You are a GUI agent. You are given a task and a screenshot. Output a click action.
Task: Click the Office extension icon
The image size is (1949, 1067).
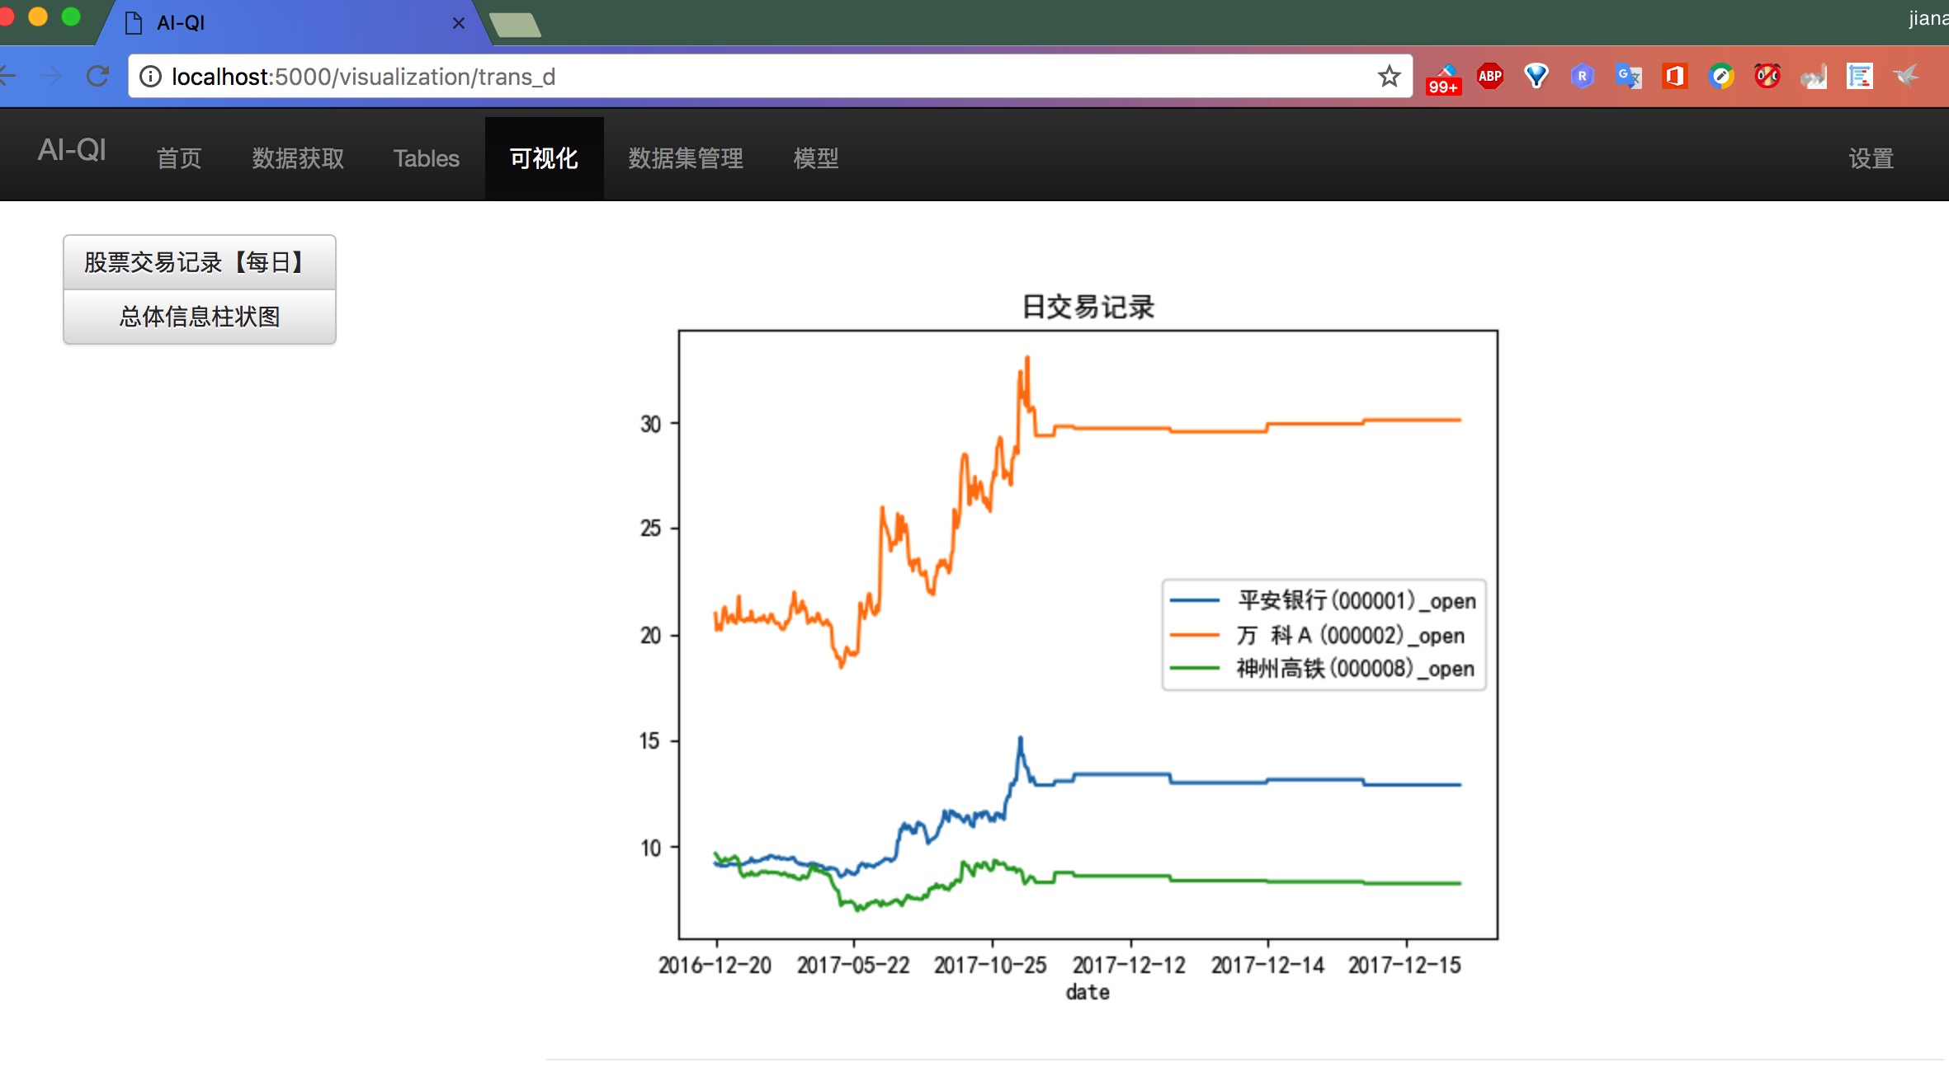tap(1674, 77)
